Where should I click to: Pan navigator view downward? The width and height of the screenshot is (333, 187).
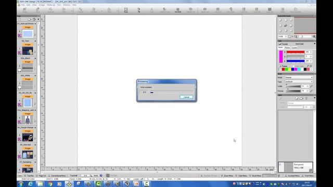(x=286, y=31)
